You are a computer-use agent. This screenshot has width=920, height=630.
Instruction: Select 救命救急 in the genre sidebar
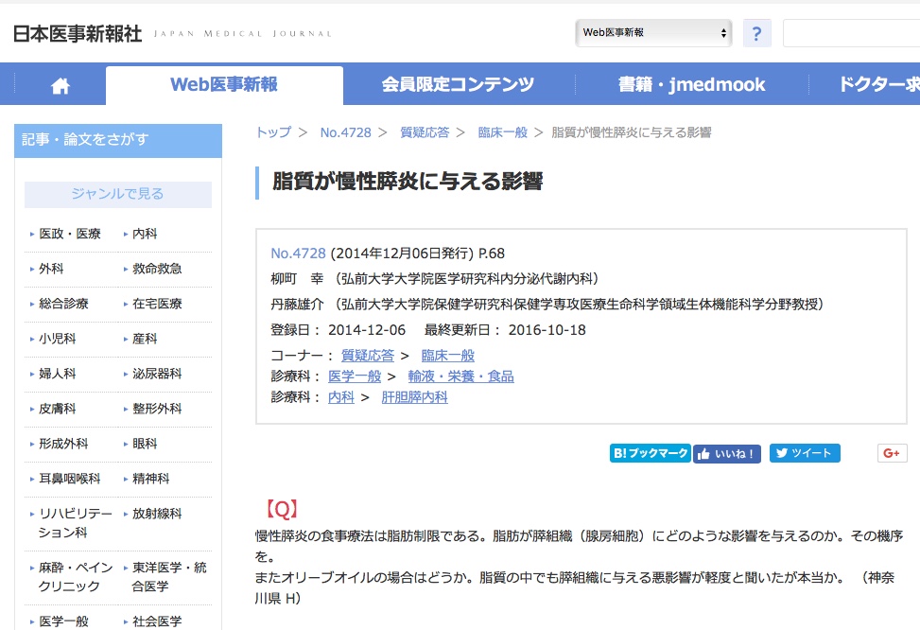click(157, 269)
